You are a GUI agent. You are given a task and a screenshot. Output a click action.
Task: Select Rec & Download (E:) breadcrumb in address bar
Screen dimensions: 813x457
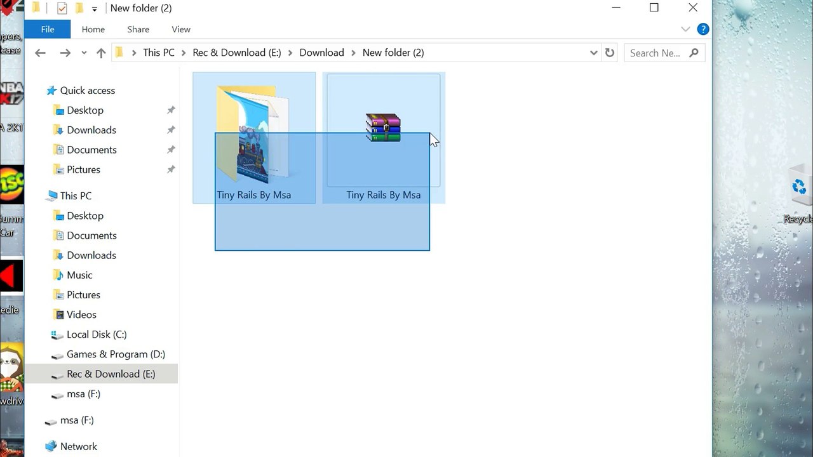click(237, 53)
